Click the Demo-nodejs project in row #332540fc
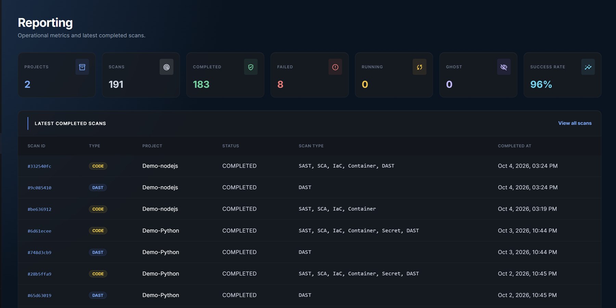616x308 pixels. 160,166
